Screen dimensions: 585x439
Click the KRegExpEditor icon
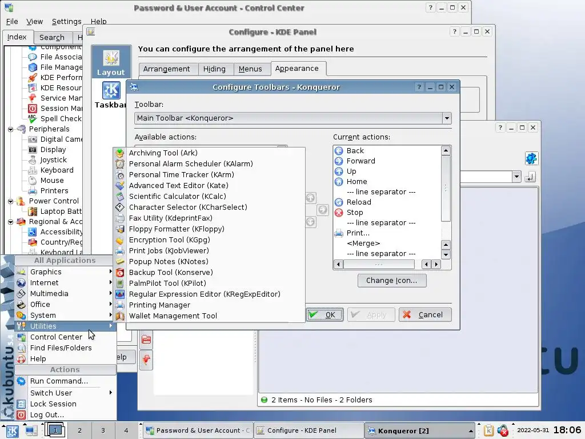120,294
